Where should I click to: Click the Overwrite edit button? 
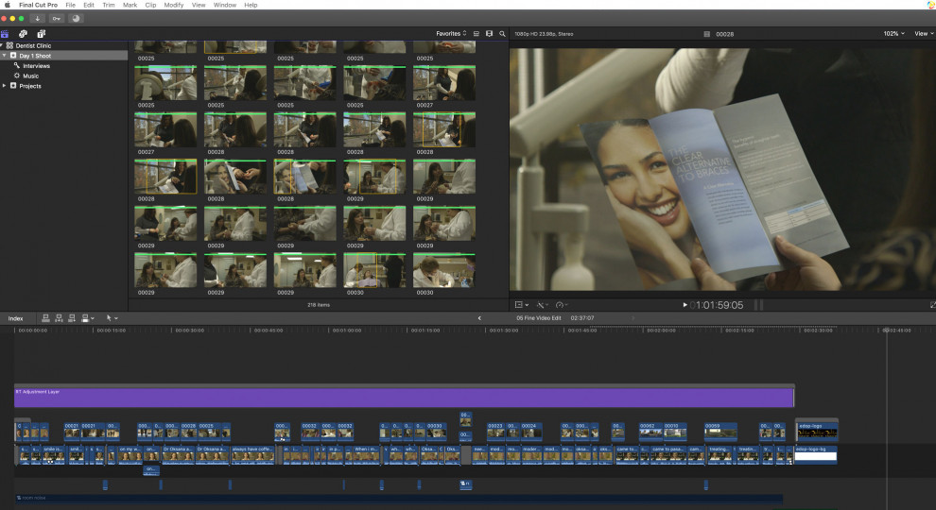coord(85,318)
